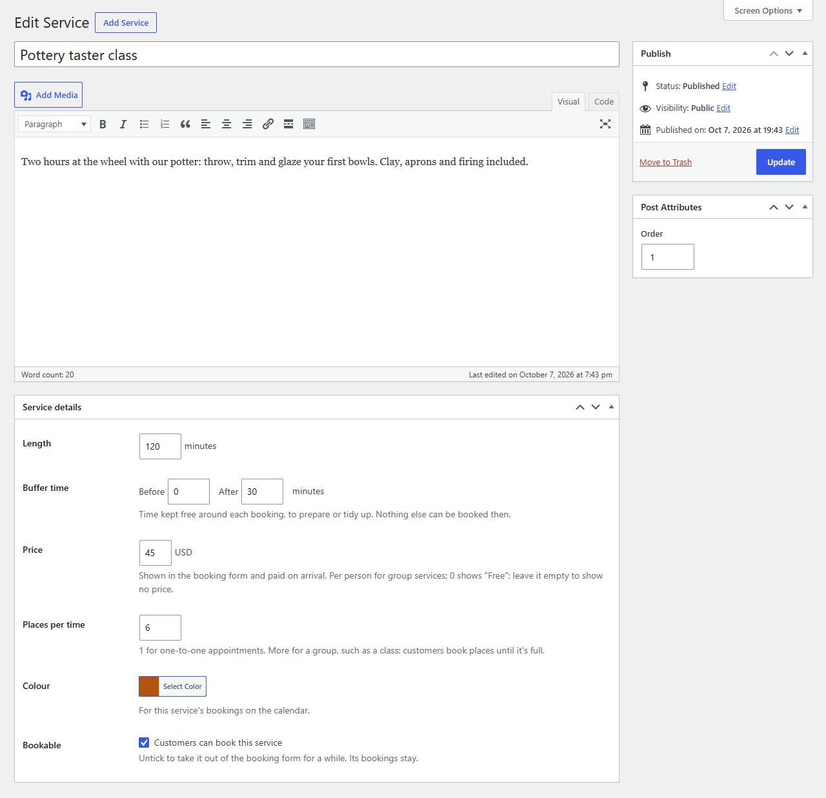Screen dimensions: 826x798
Task: Click the Places per time field
Action: coord(160,628)
